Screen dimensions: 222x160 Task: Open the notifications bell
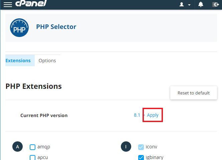[201, 4]
